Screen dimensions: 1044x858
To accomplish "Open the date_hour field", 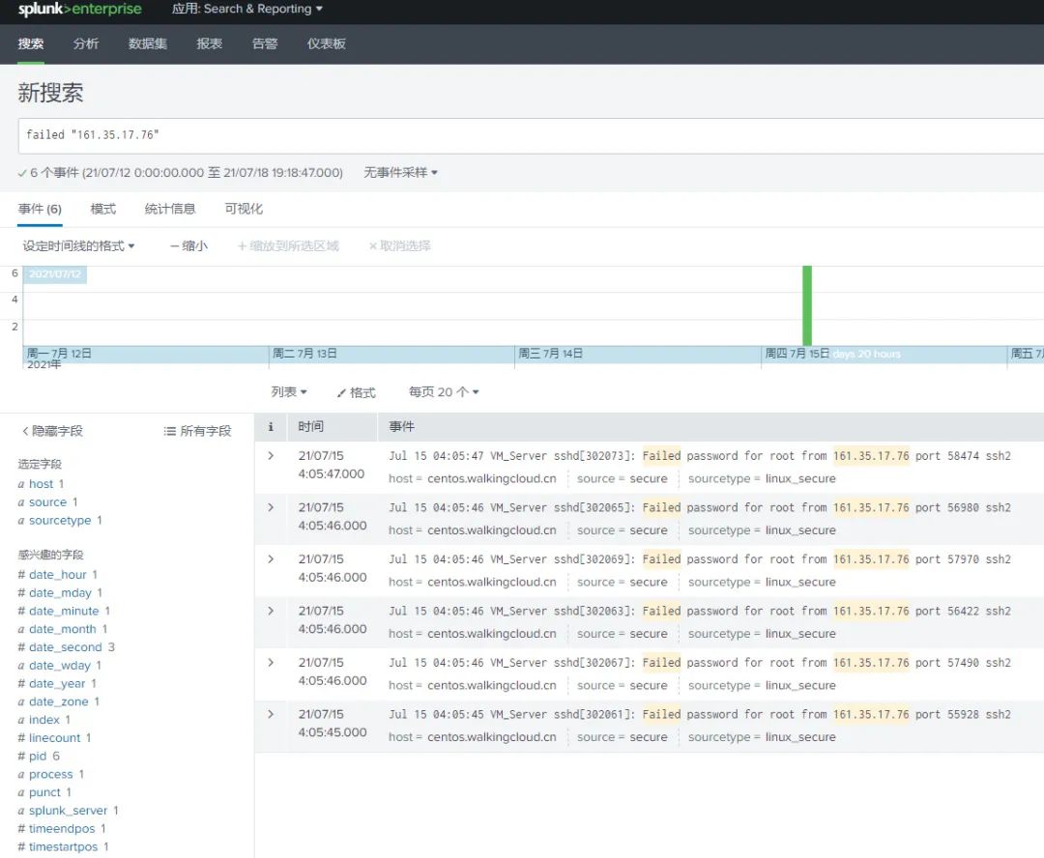I will tap(57, 575).
